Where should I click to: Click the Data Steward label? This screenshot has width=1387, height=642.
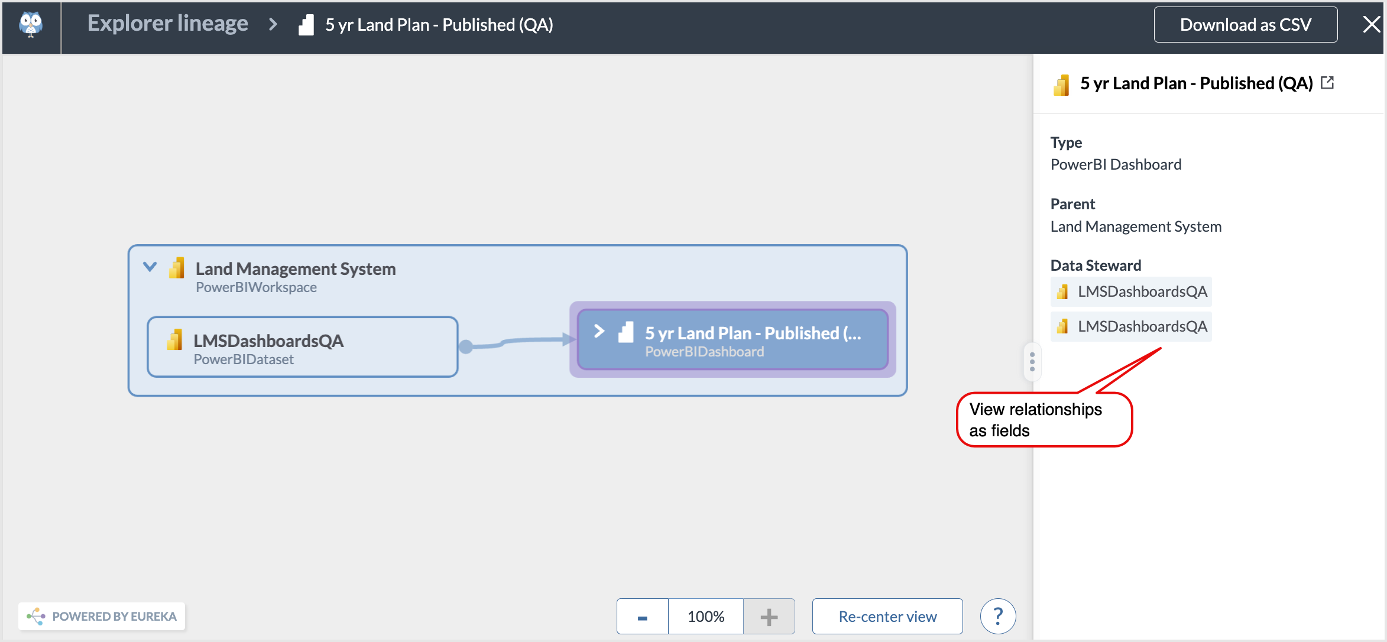pyautogui.click(x=1096, y=265)
